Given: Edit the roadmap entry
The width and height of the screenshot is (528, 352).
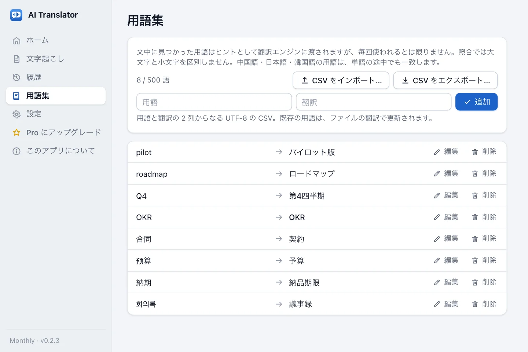Looking at the screenshot, I should coord(446,173).
